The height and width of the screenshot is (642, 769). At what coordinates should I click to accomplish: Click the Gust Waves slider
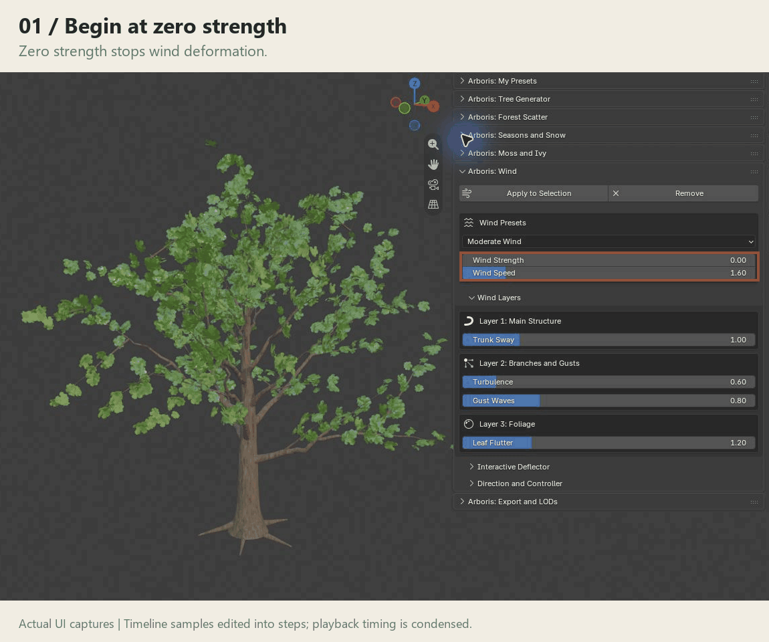[x=609, y=400]
